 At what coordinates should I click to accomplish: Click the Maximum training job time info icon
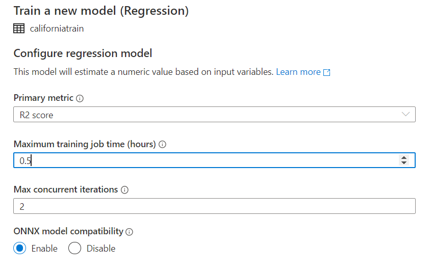[x=163, y=144]
